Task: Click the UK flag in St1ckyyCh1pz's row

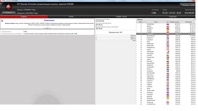Action: (168, 36)
